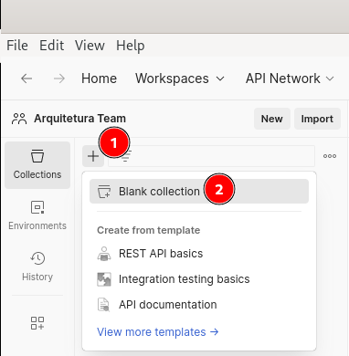Click the Blank collection icon
The height and width of the screenshot is (356, 349).
click(x=104, y=192)
